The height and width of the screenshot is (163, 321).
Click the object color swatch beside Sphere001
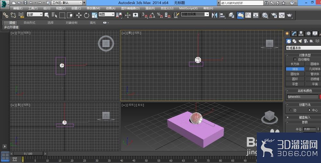320,97
